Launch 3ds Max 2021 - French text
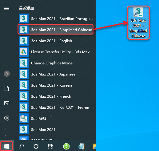The image size is (159, 151). click(51, 96)
